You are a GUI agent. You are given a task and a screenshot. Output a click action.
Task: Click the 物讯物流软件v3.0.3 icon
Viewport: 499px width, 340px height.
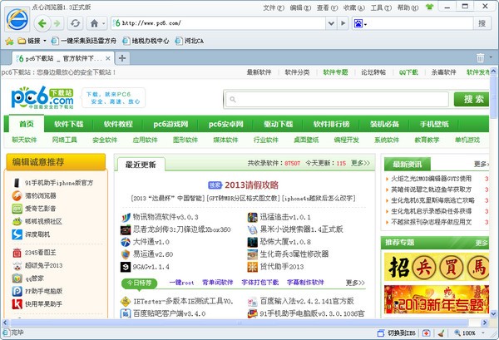pos(126,217)
